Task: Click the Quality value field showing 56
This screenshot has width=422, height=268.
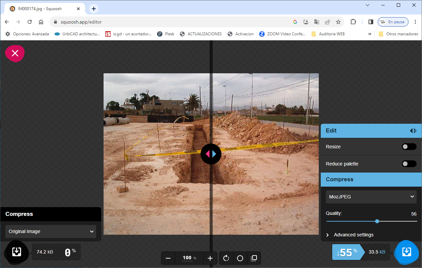Action: [414, 214]
